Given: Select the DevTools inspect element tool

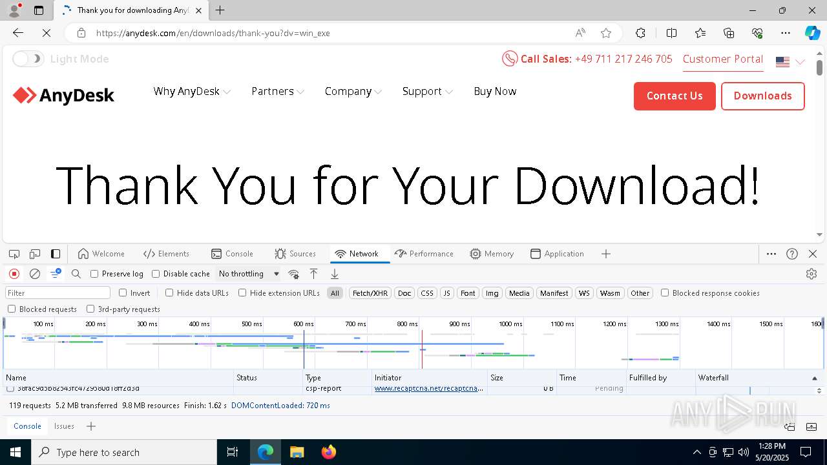Looking at the screenshot, I should (14, 254).
